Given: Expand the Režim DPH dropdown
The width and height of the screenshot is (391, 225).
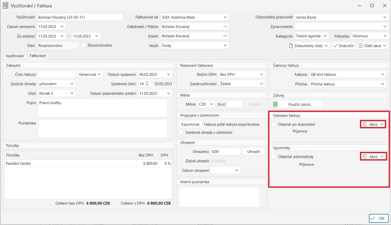Looking at the screenshot, I should pyautogui.click(x=241, y=75).
